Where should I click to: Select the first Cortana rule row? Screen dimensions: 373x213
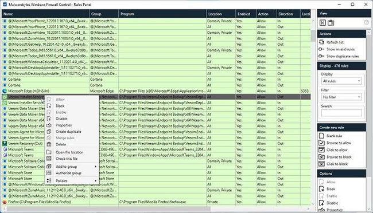coord(156,80)
